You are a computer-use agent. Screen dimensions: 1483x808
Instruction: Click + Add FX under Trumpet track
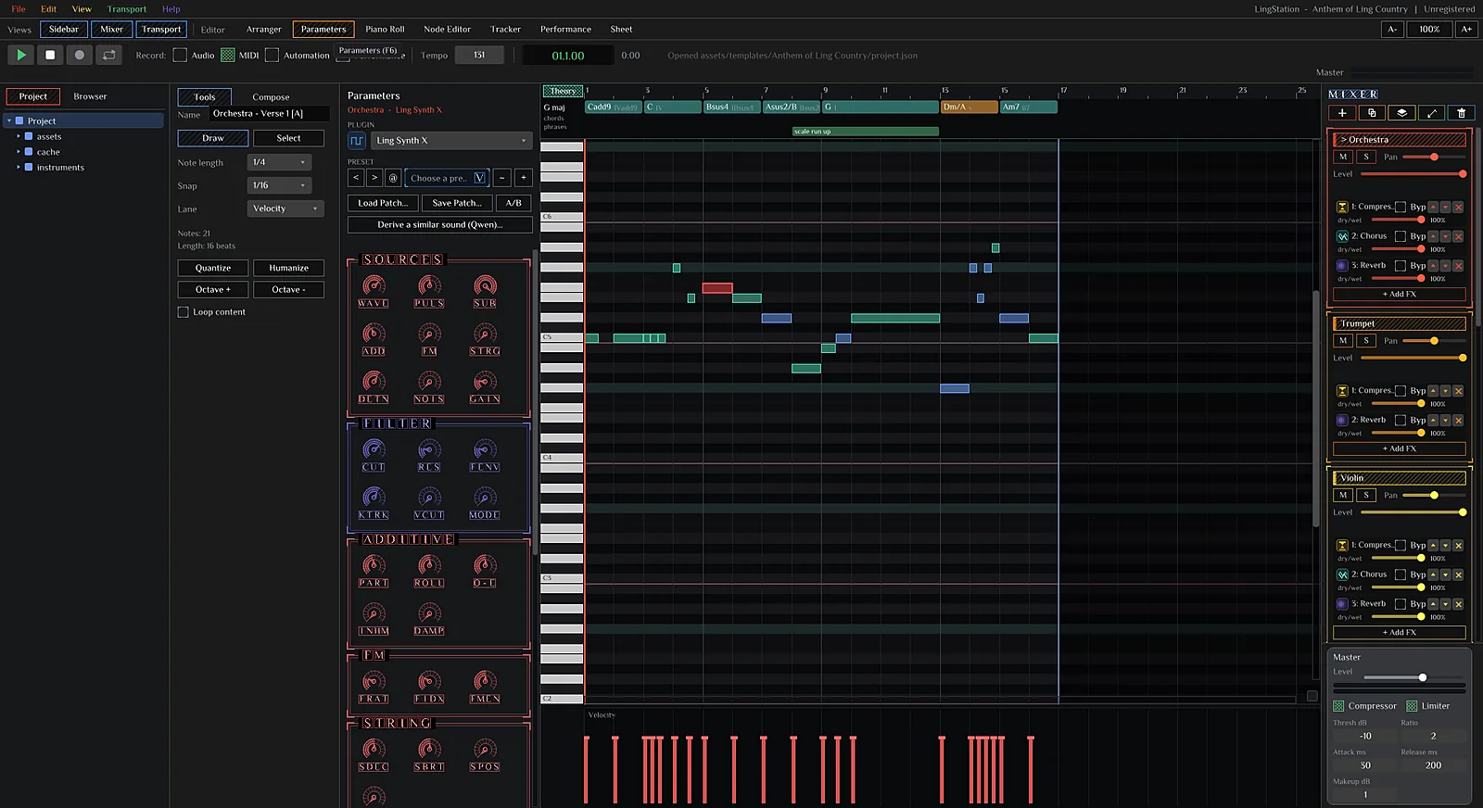click(x=1399, y=448)
